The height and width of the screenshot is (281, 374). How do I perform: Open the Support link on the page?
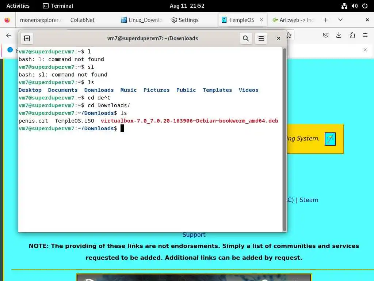click(x=194, y=235)
